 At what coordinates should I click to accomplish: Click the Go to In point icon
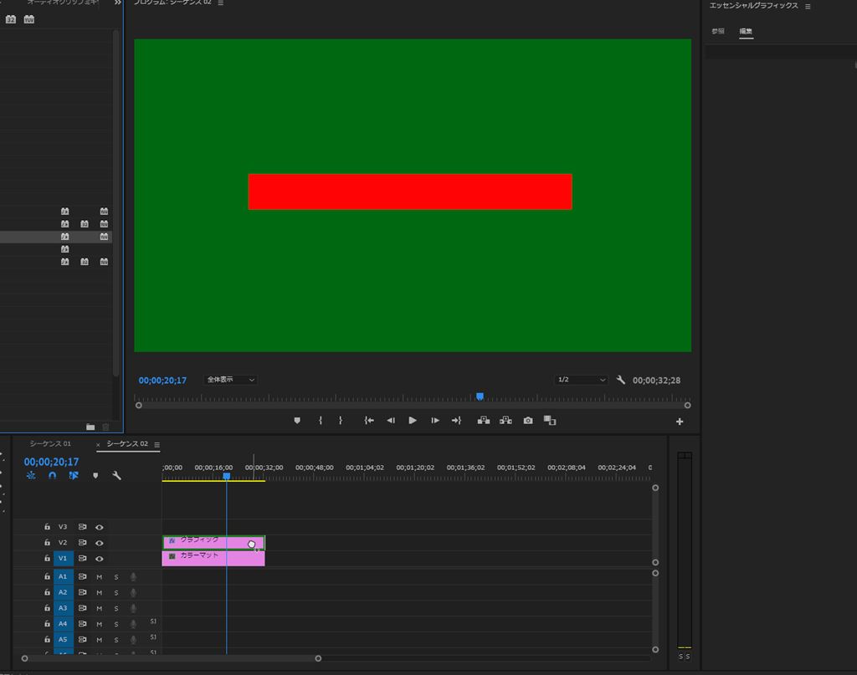[x=369, y=421]
